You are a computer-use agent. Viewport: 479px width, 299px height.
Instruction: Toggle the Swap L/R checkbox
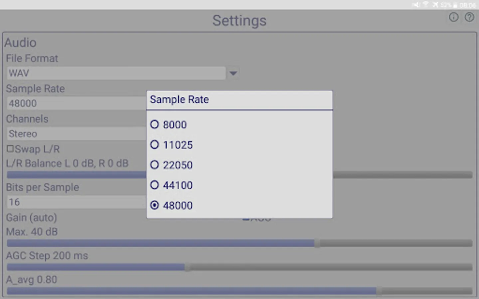(10, 149)
